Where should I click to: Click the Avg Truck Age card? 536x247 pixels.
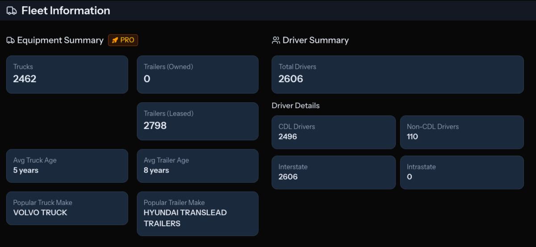click(67, 166)
